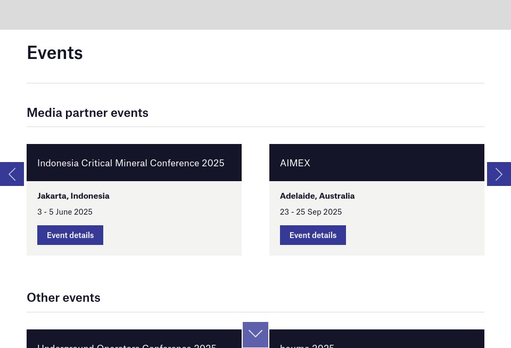This screenshot has height=348, width=511.
Task: Click the 23 - 25 Sep 2025 date
Action: tap(311, 211)
